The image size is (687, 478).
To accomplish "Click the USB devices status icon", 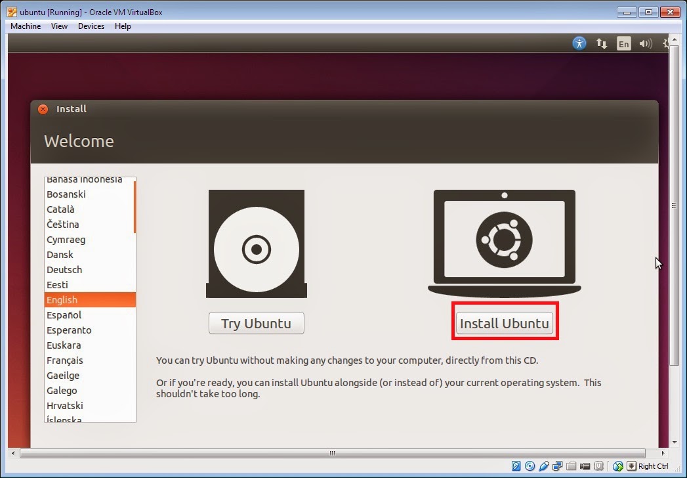I will (544, 466).
